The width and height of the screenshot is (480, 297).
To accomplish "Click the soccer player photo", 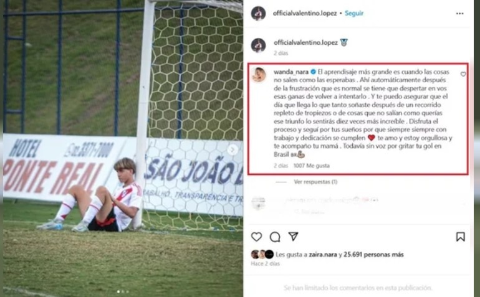I will (122, 148).
